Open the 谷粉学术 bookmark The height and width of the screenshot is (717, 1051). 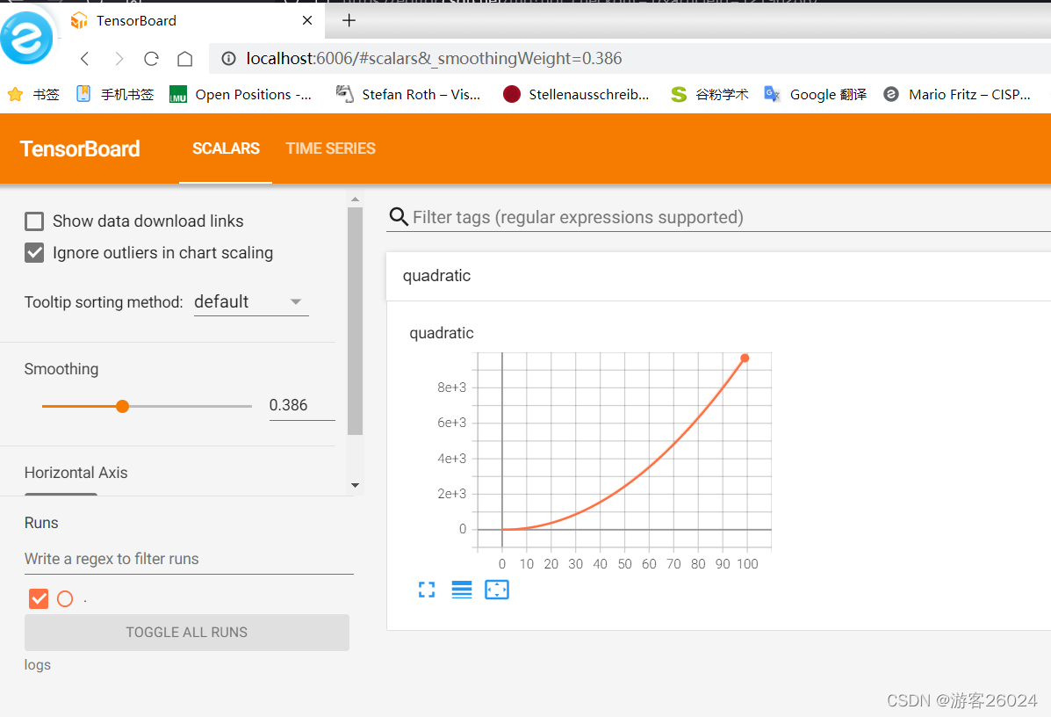(709, 95)
